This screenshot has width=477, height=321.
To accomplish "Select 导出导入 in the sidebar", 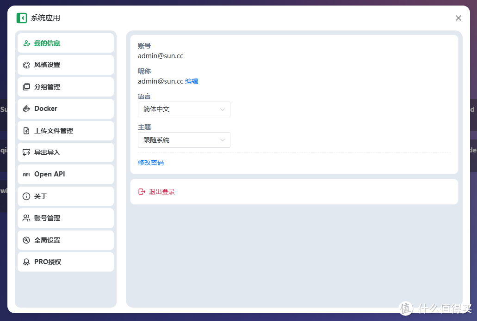I will pos(66,152).
